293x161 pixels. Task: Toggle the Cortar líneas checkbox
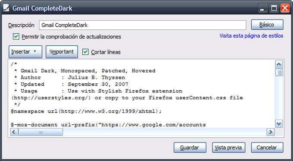[x=85, y=52]
